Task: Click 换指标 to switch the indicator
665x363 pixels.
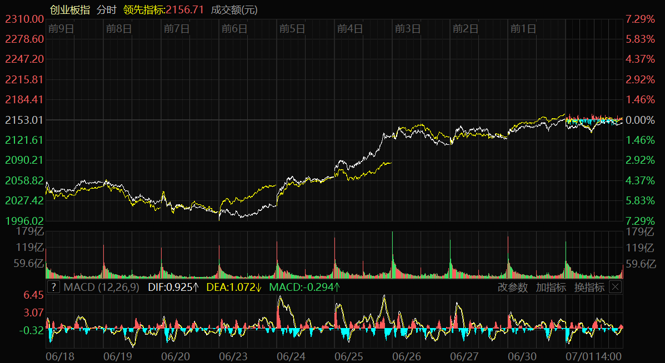Action: coord(589,287)
